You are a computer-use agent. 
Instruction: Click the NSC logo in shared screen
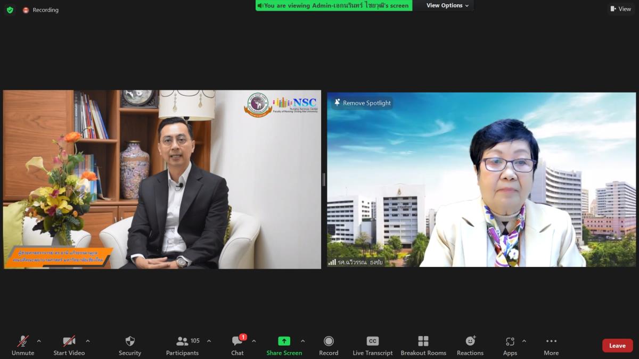tap(295, 104)
